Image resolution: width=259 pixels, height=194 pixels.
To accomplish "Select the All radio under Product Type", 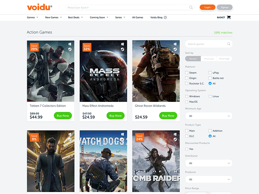I will (210, 136).
